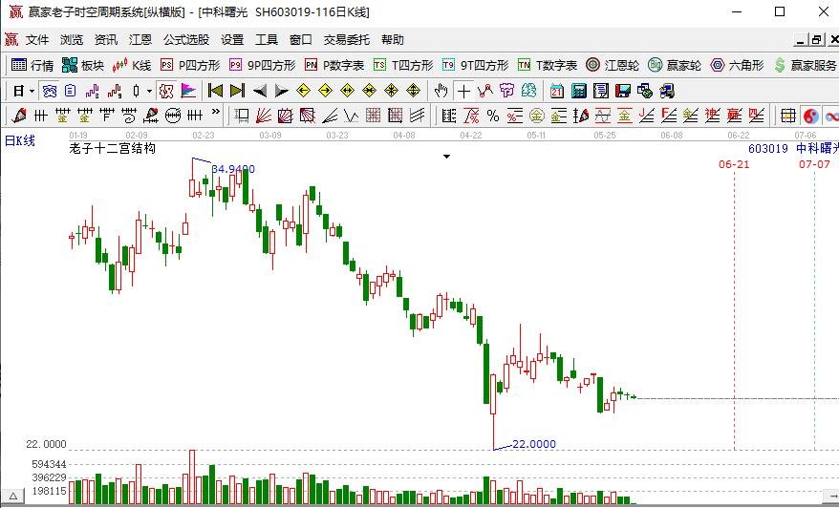Toggle the crosshair cursor tool
839x508 pixels.
tap(463, 92)
